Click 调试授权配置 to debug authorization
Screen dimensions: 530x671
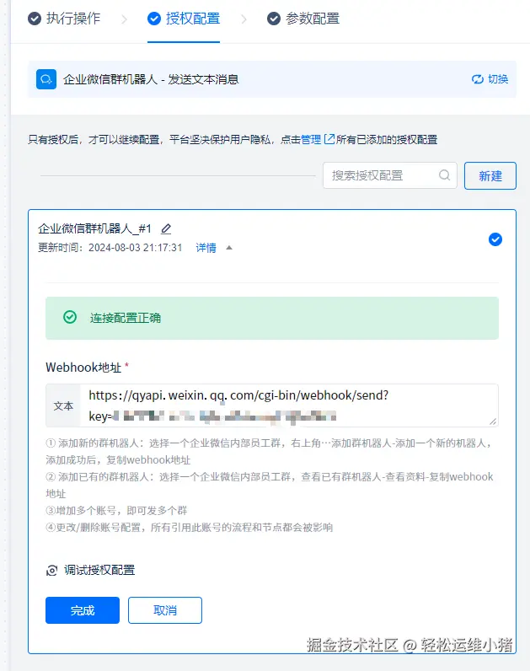pyautogui.click(x=99, y=570)
